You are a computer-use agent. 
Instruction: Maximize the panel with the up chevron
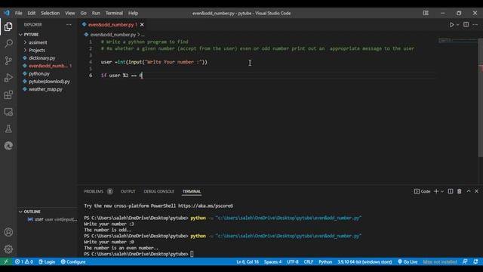point(469,191)
